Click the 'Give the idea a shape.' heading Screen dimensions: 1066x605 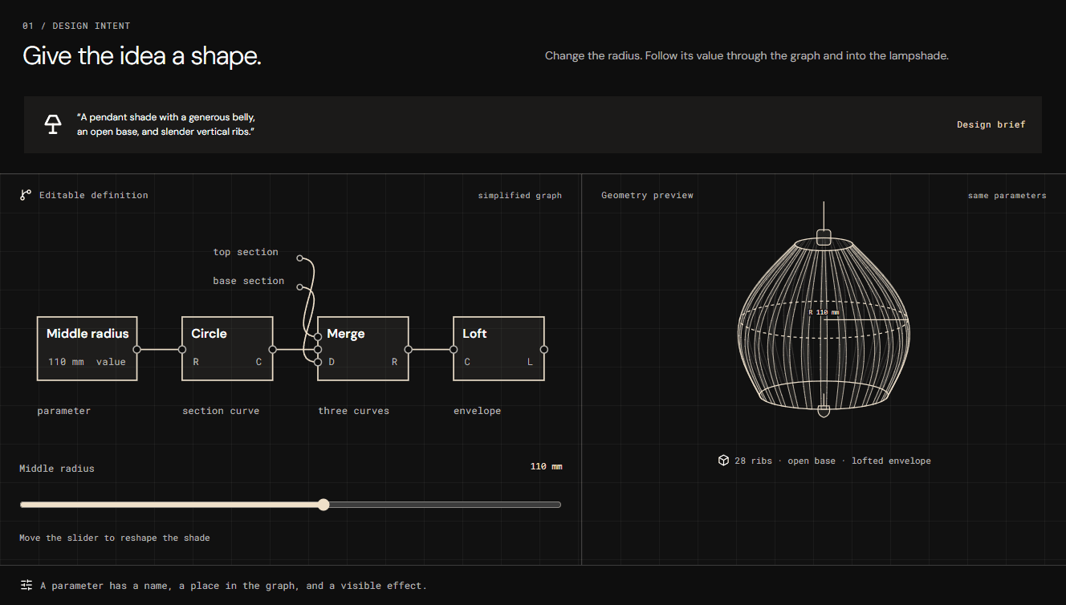142,55
